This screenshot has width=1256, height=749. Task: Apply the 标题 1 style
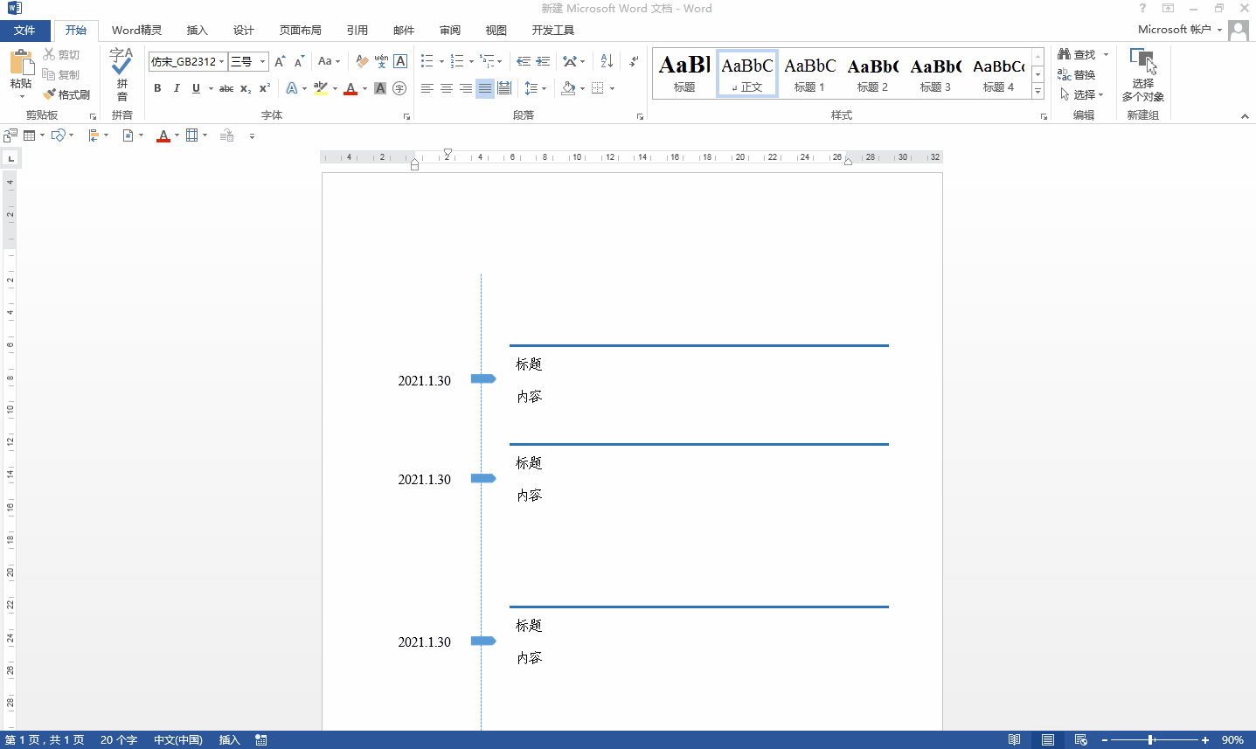[810, 73]
